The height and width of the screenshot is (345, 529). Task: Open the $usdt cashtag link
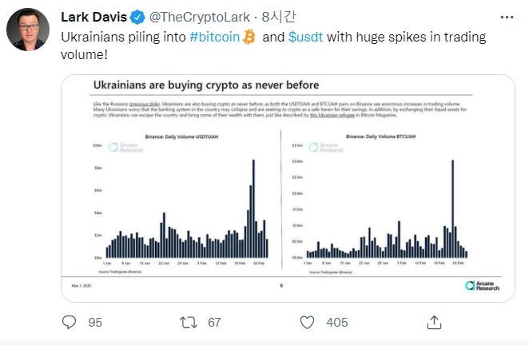pyautogui.click(x=305, y=38)
